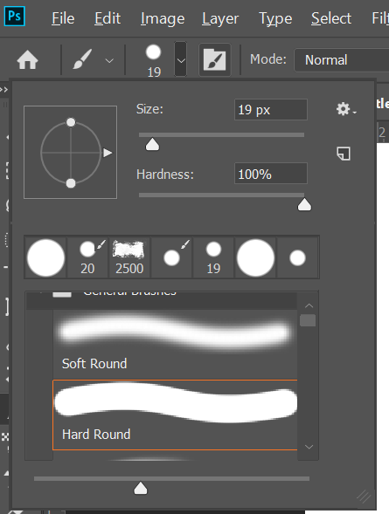Select the Brush tool preset icon
The width and height of the screenshot is (389, 514).
pyautogui.click(x=82, y=59)
